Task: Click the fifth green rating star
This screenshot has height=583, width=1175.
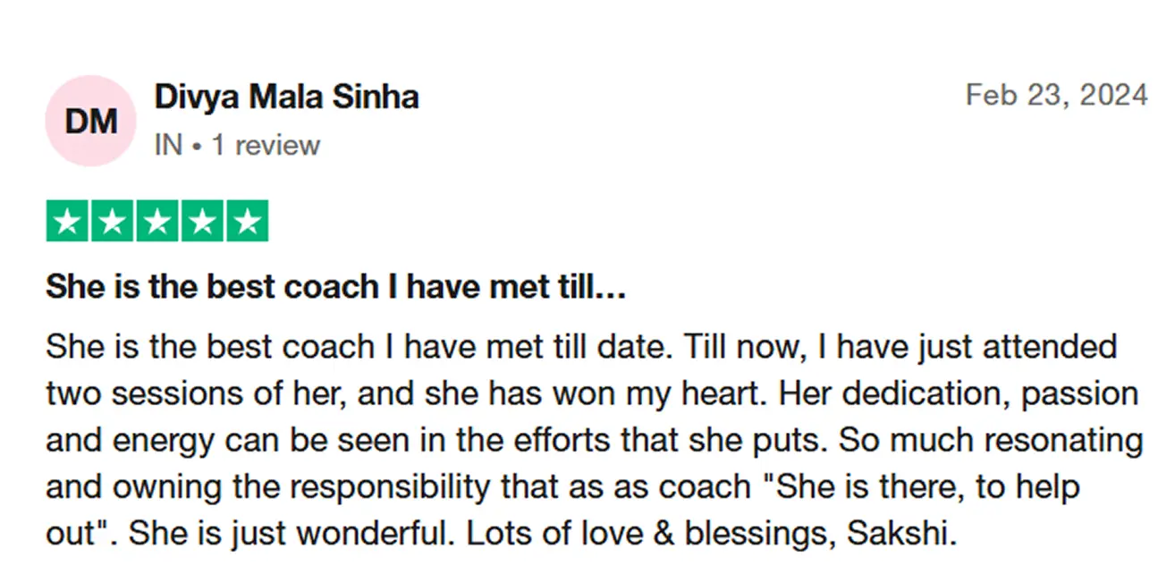Action: coord(247,222)
